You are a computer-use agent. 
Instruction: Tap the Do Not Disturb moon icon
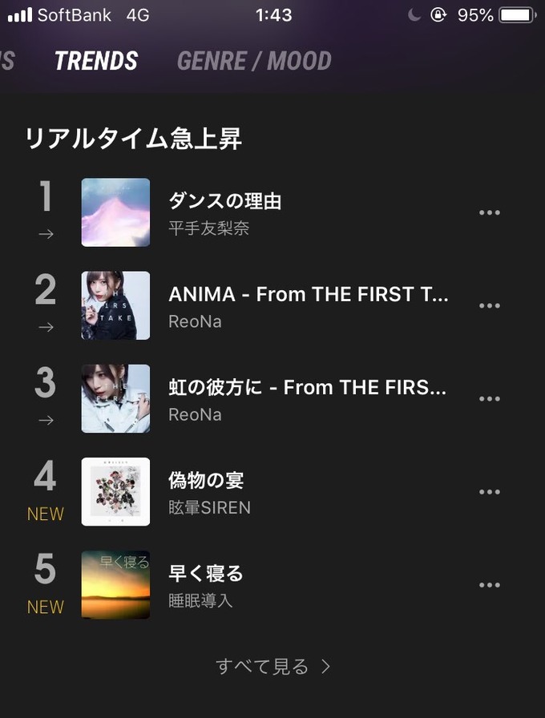click(x=414, y=15)
